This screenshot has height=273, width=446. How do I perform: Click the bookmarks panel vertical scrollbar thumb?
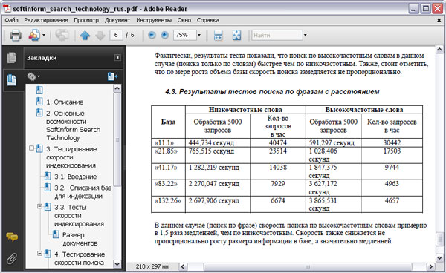coord(117,139)
